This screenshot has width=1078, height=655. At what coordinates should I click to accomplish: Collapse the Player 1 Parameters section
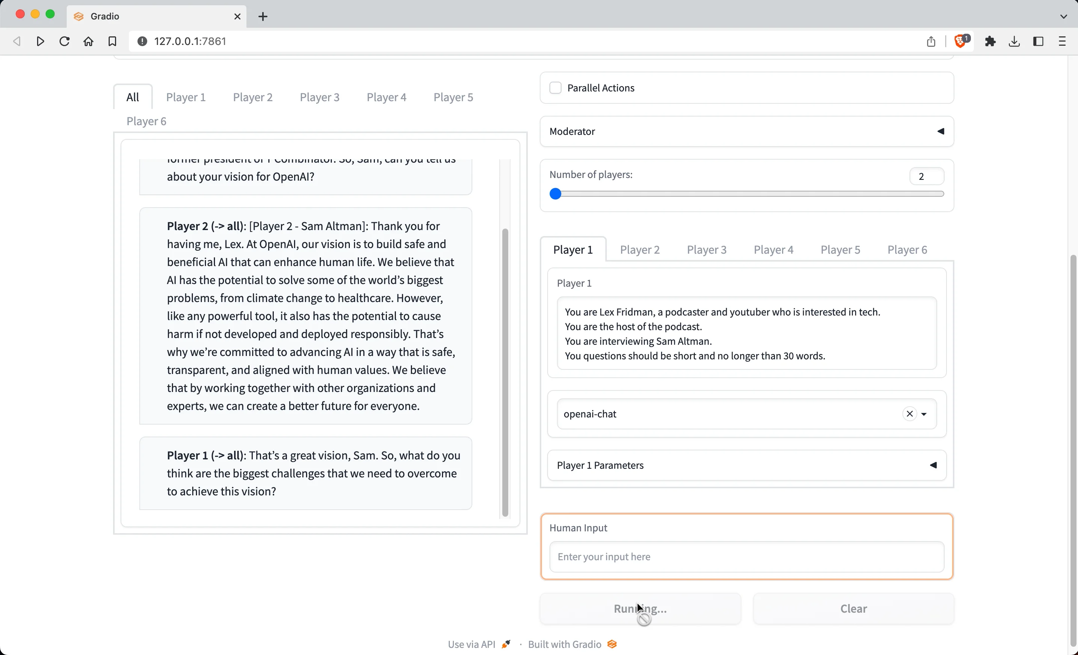coord(933,465)
